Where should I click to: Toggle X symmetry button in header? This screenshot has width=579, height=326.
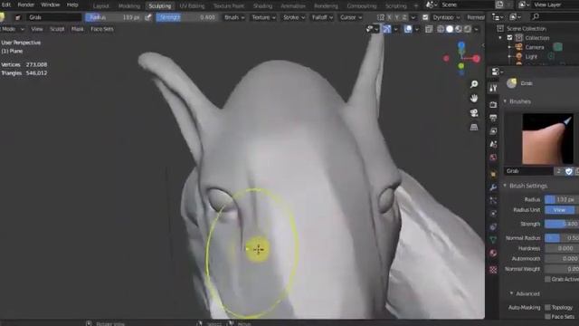click(x=389, y=17)
